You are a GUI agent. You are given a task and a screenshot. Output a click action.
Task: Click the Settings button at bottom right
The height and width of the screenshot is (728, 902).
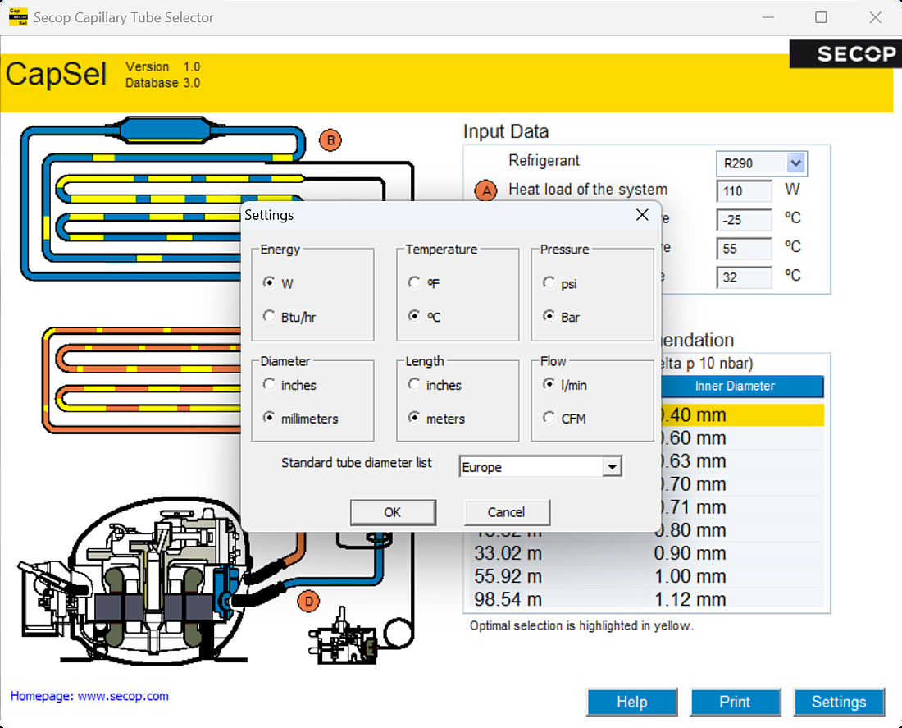click(839, 702)
